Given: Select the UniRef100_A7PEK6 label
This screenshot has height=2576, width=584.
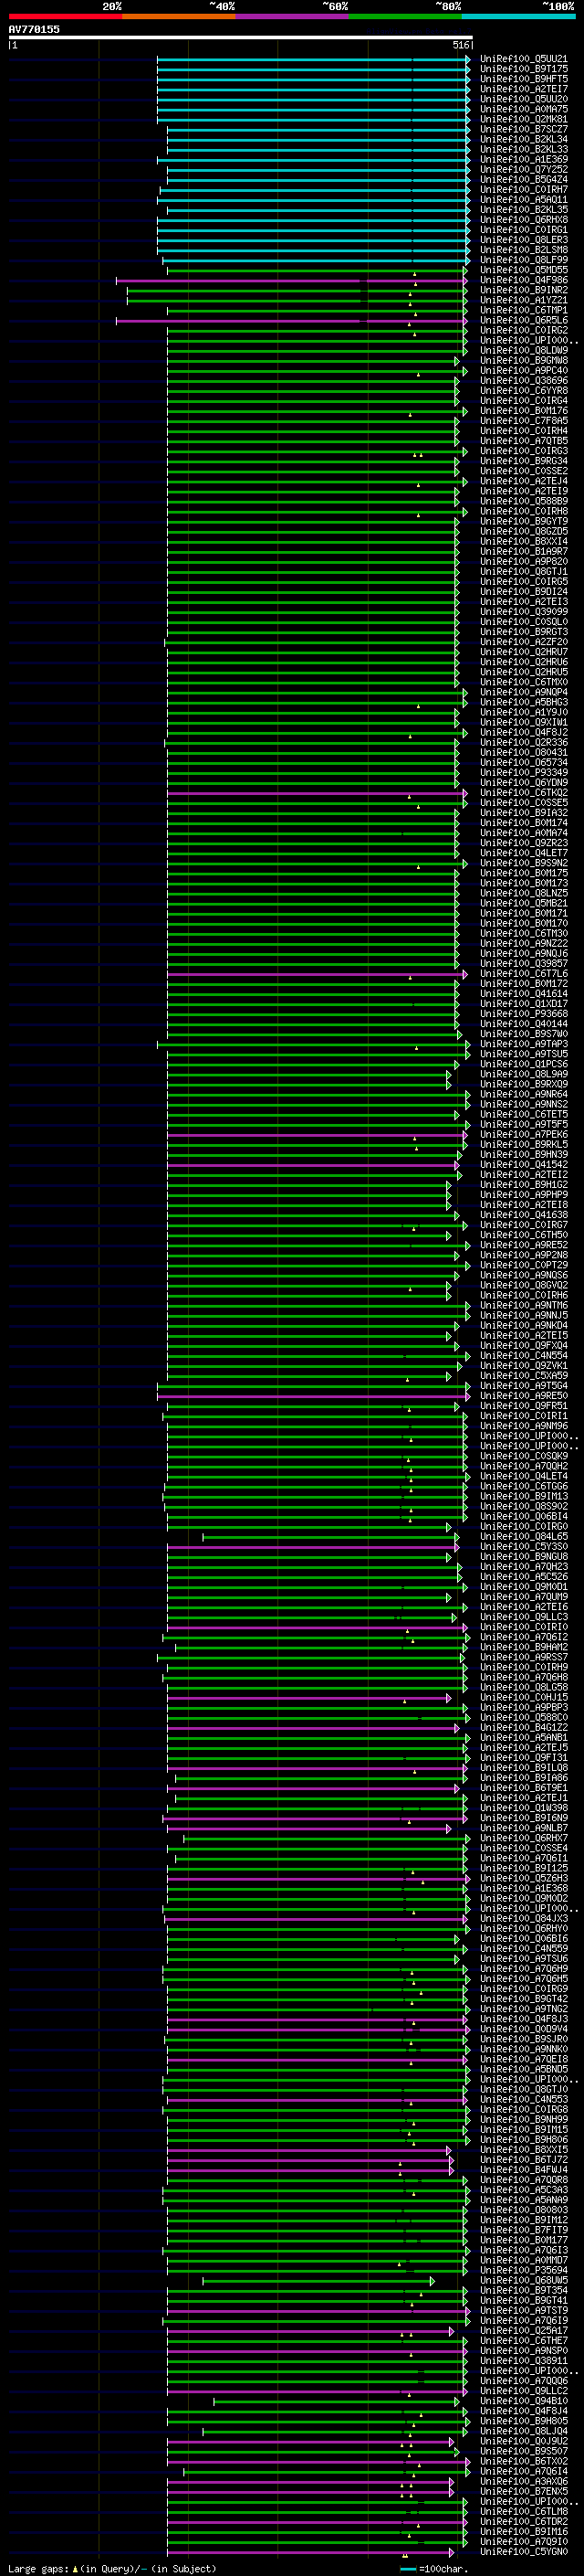Looking at the screenshot, I should click(524, 1134).
